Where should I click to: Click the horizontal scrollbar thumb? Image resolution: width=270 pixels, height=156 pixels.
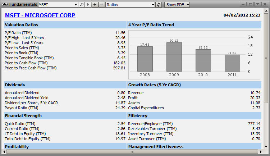[x=132, y=152]
